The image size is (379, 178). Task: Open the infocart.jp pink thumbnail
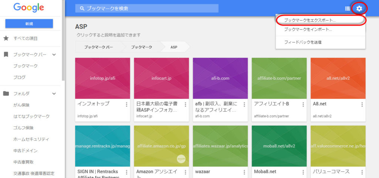pos(161,78)
